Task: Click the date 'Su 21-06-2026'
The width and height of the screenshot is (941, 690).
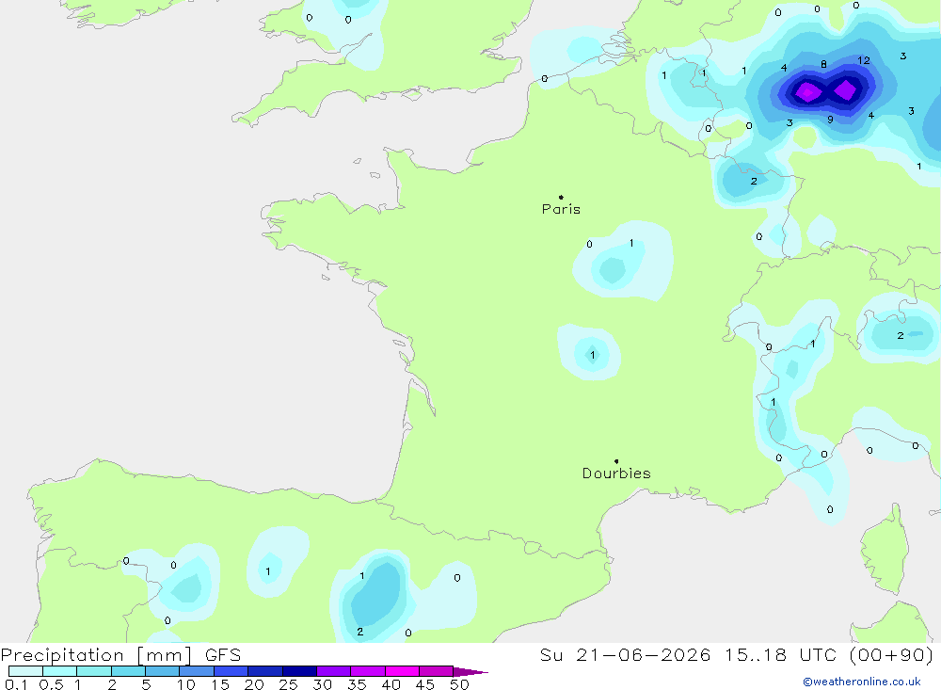Action: [625, 655]
